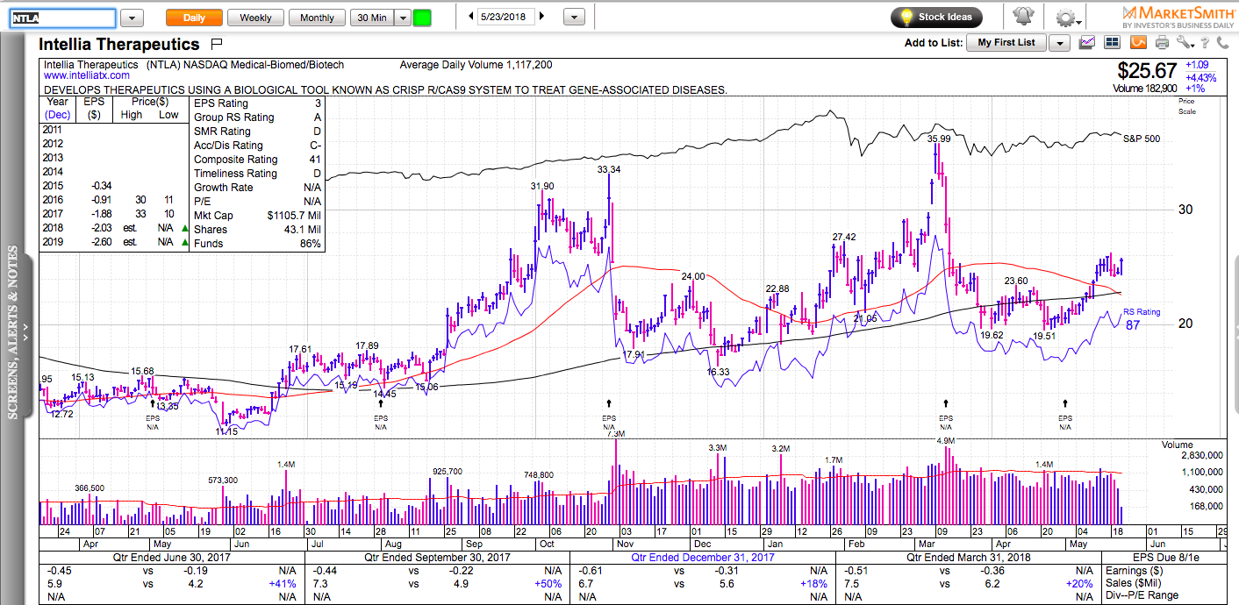
Task: Print the chart using the printer icon
Action: 1163,42
